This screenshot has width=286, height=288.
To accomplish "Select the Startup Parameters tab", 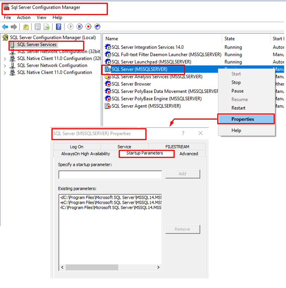I will click(x=145, y=153).
